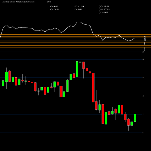Click the OC: 22.08 value
Viewport: 151px width, 151px height.
pos(104,6)
